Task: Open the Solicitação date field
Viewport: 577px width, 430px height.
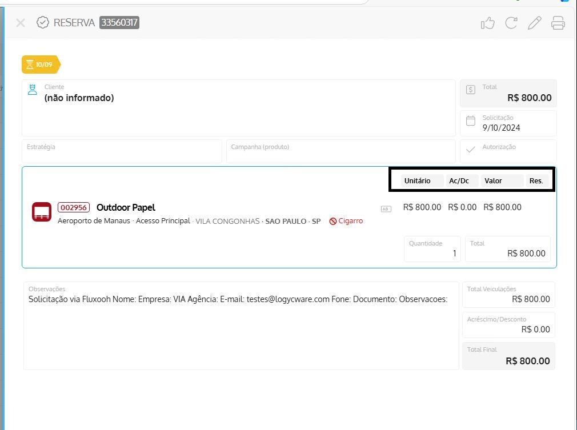Action: coord(508,123)
